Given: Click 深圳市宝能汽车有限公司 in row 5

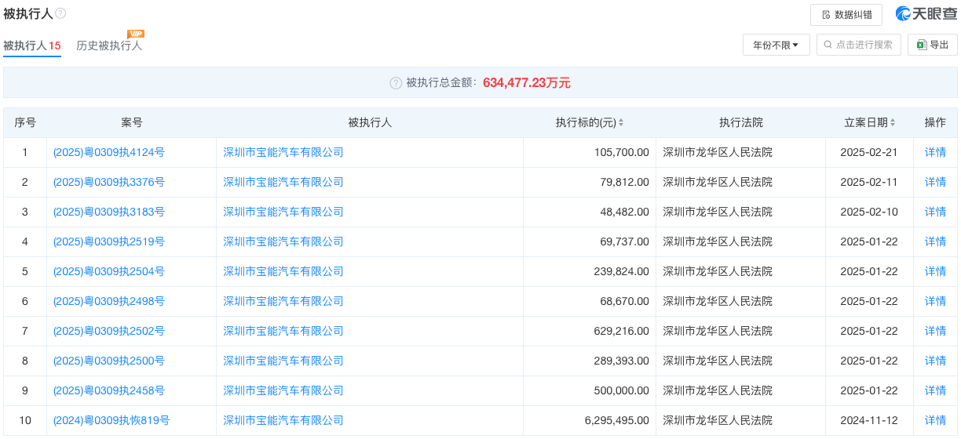Looking at the screenshot, I should click(283, 271).
